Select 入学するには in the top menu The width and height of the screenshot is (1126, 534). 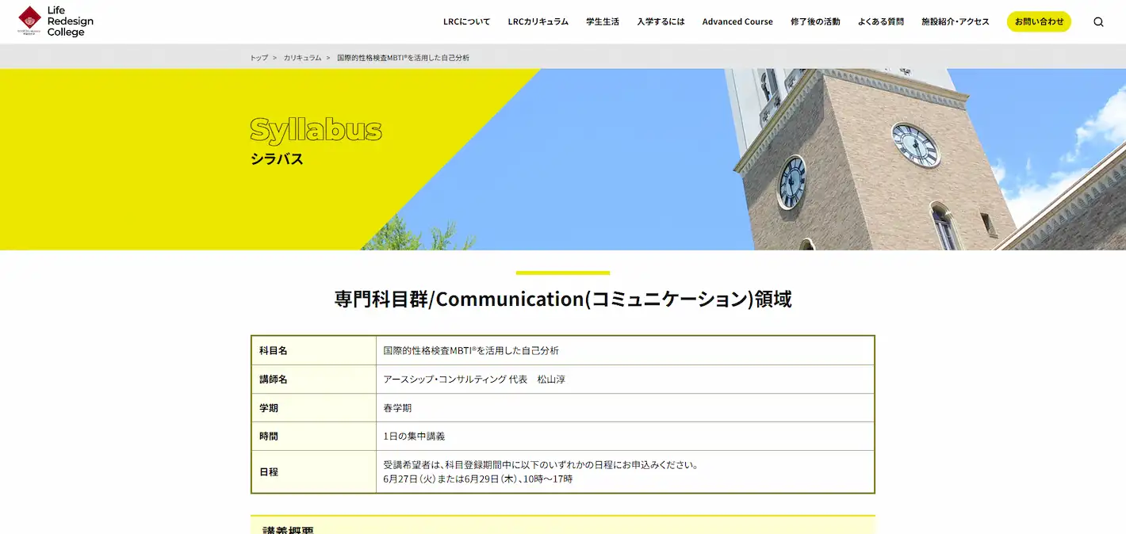click(661, 22)
